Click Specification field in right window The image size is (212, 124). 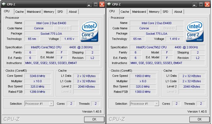pyautogui.click(x=167, y=47)
